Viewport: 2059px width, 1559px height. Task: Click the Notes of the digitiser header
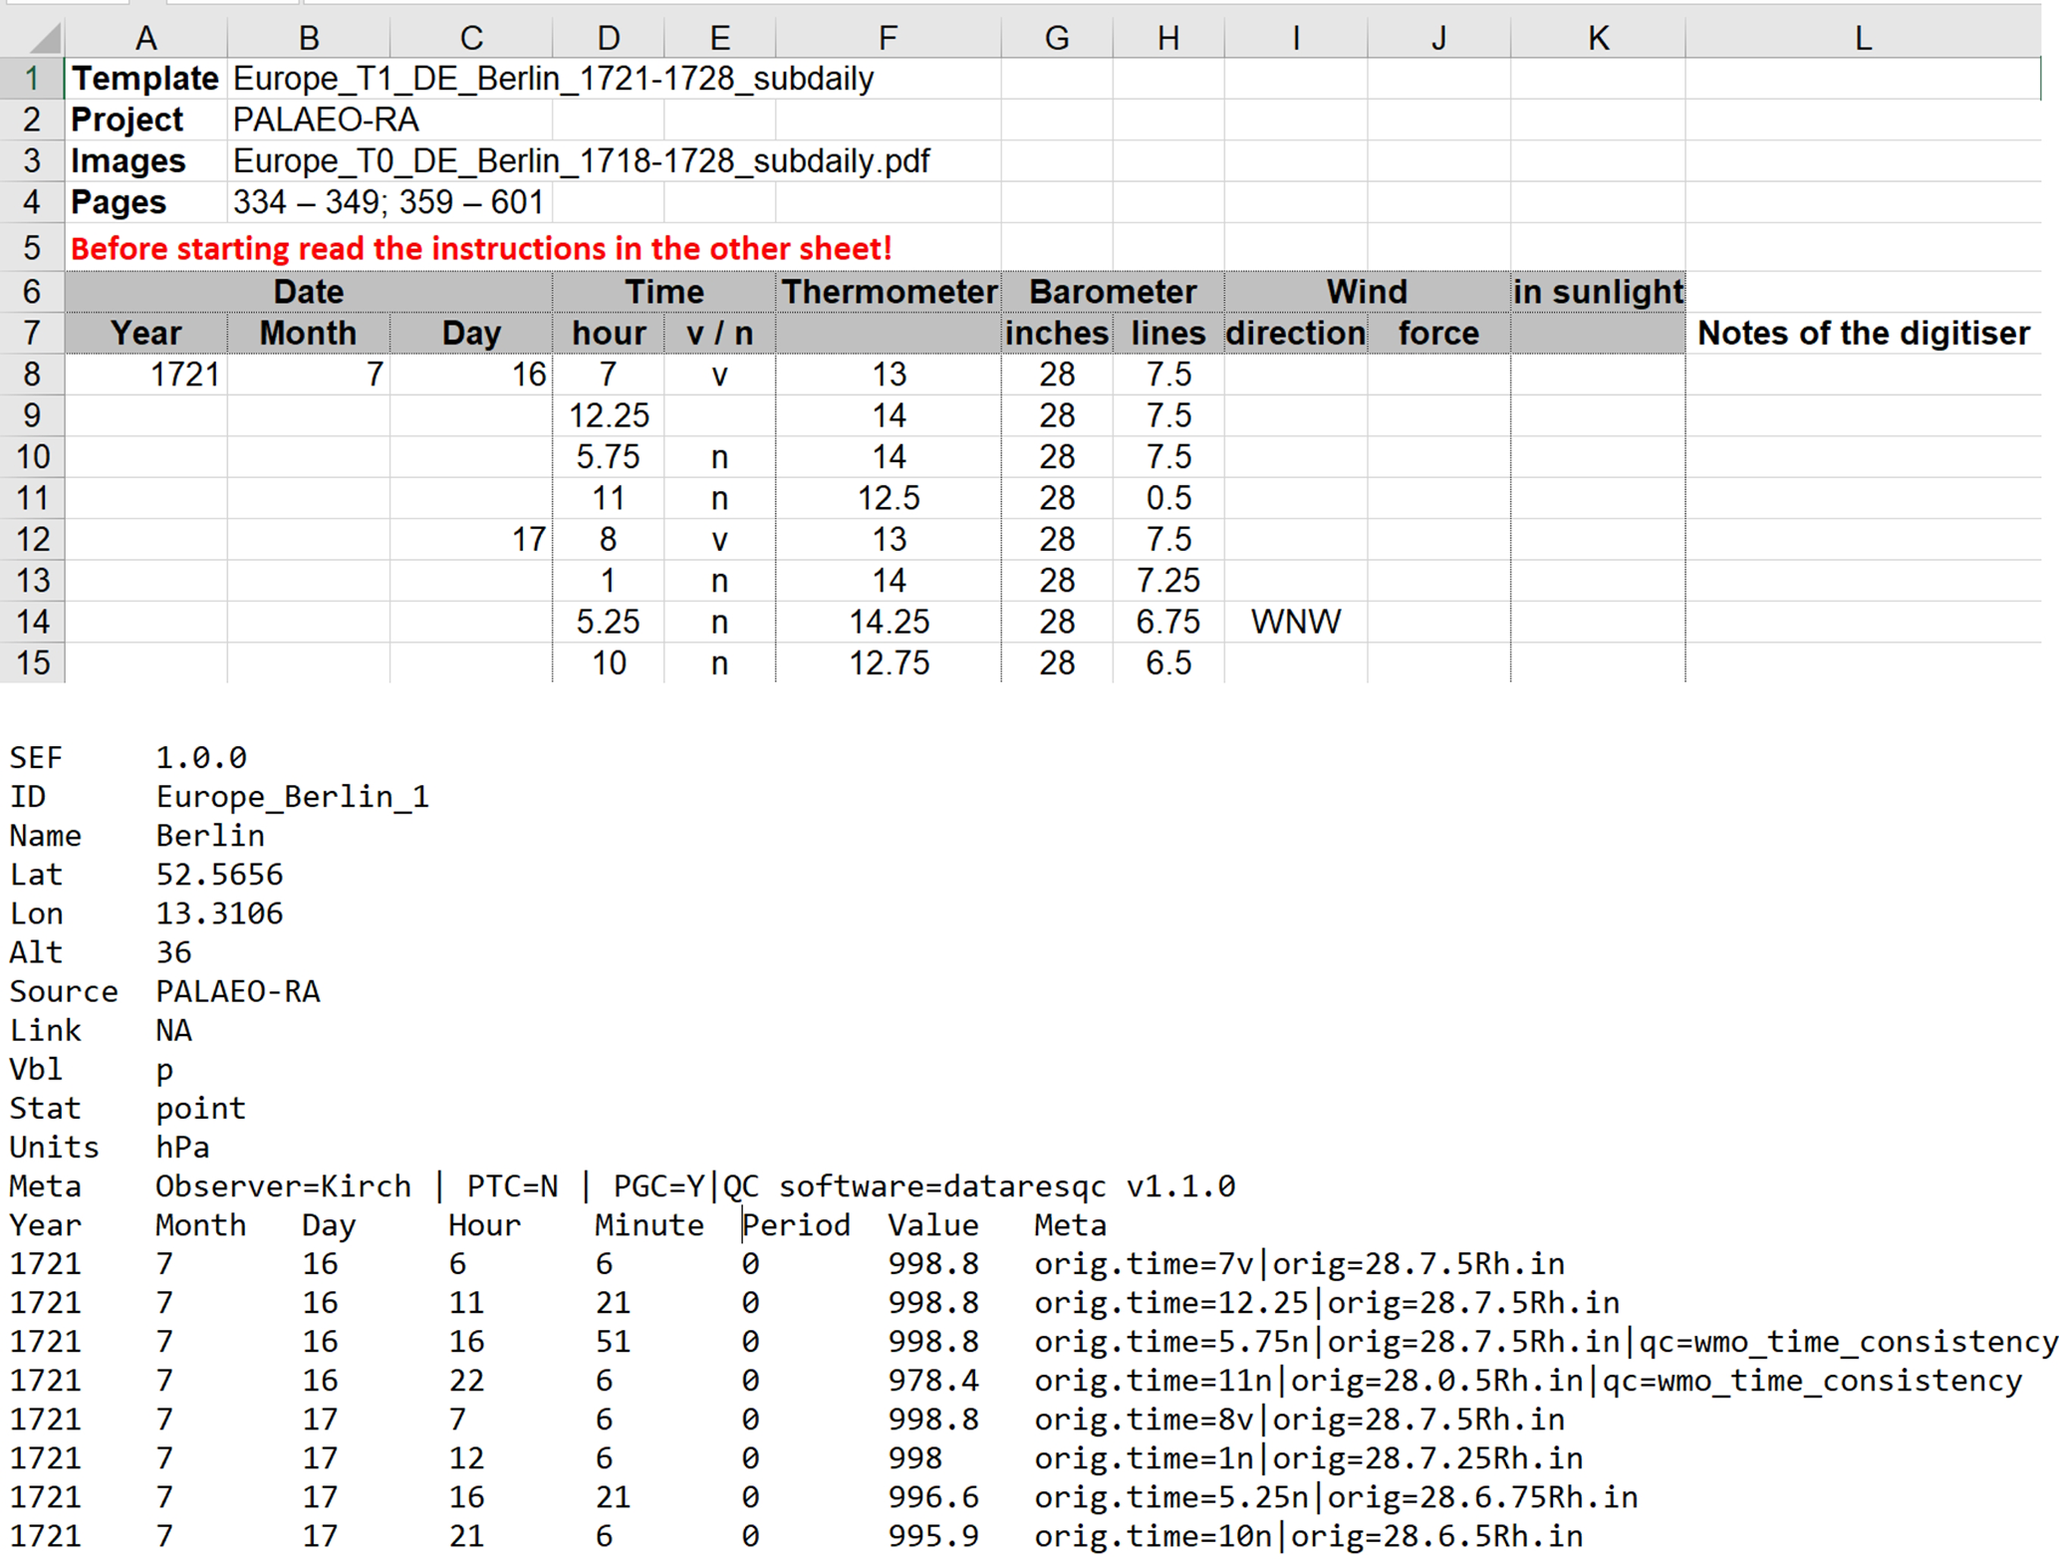click(x=1862, y=334)
